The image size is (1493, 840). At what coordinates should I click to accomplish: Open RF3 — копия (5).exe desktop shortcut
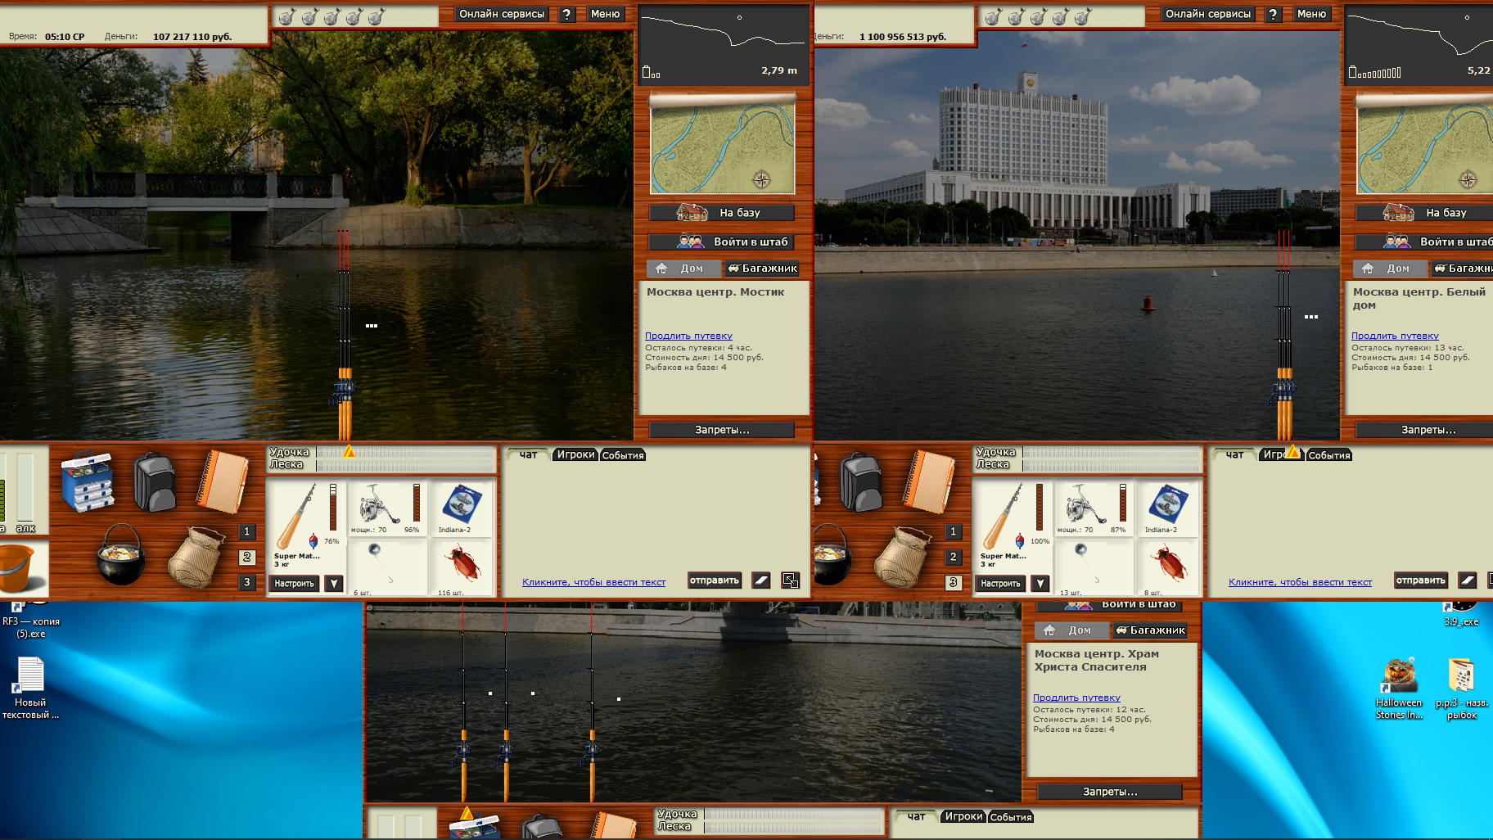point(30,620)
